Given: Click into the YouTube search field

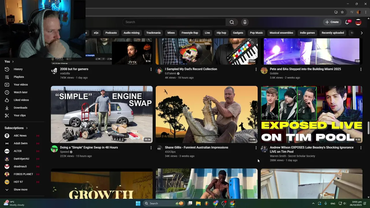Looking at the screenshot, I should [x=174, y=22].
